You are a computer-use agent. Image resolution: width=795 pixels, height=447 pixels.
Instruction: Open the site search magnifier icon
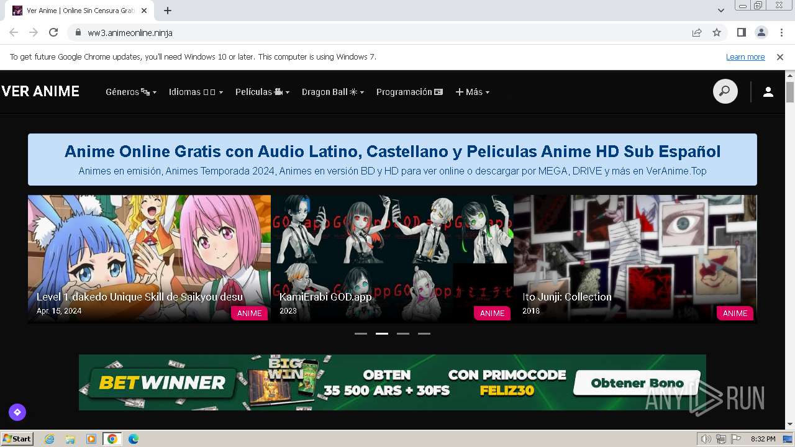click(725, 92)
